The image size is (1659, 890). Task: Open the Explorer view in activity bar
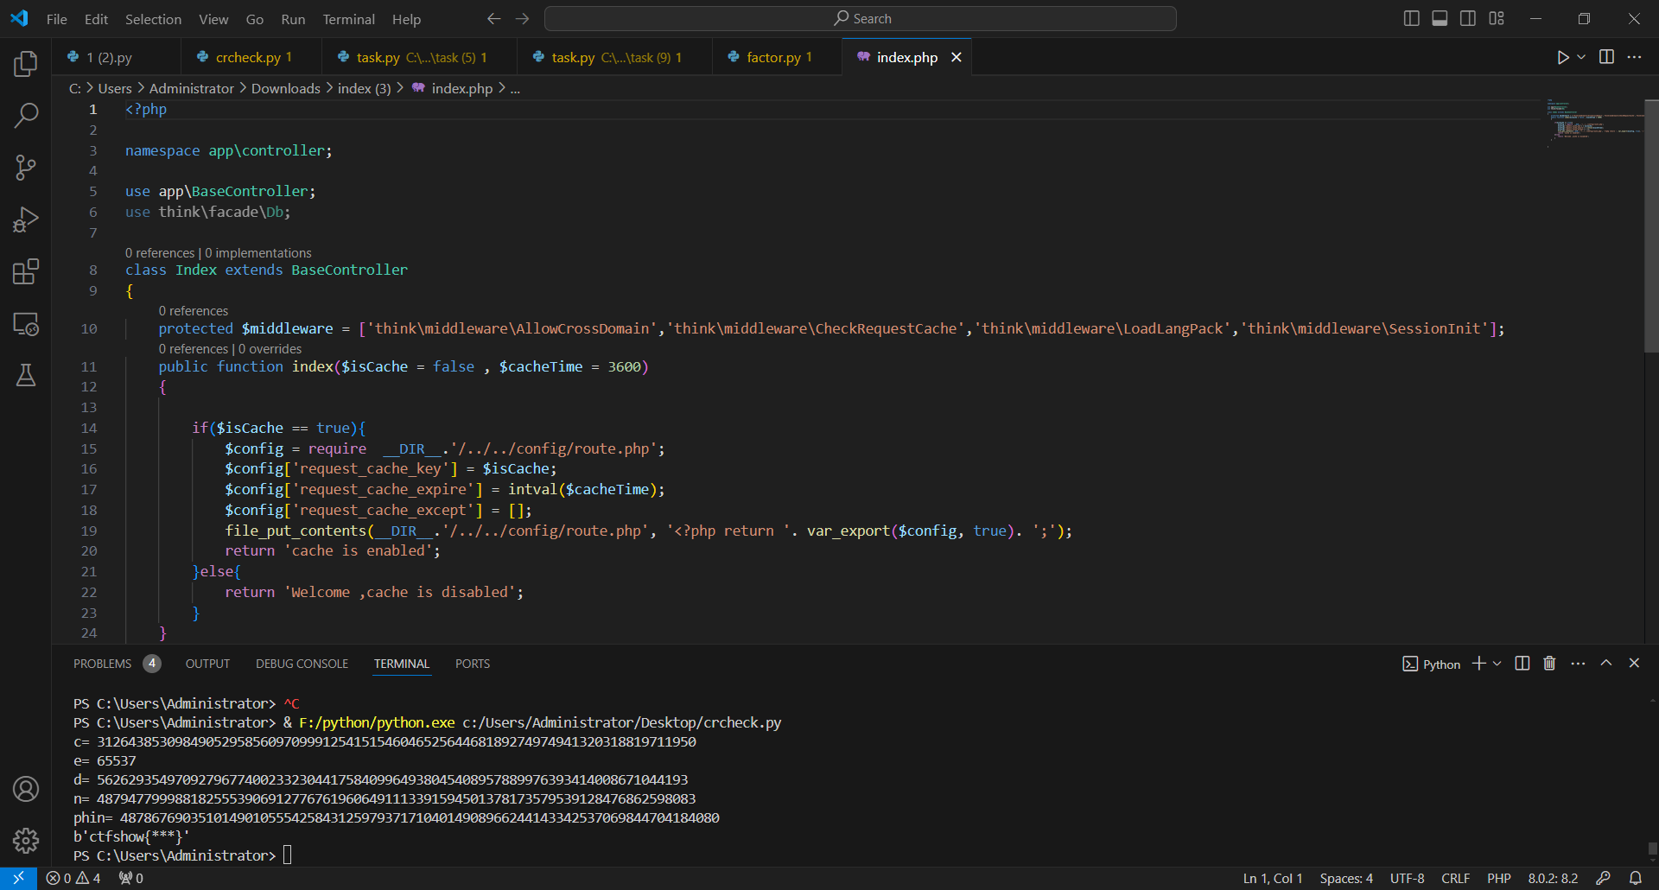(26, 63)
